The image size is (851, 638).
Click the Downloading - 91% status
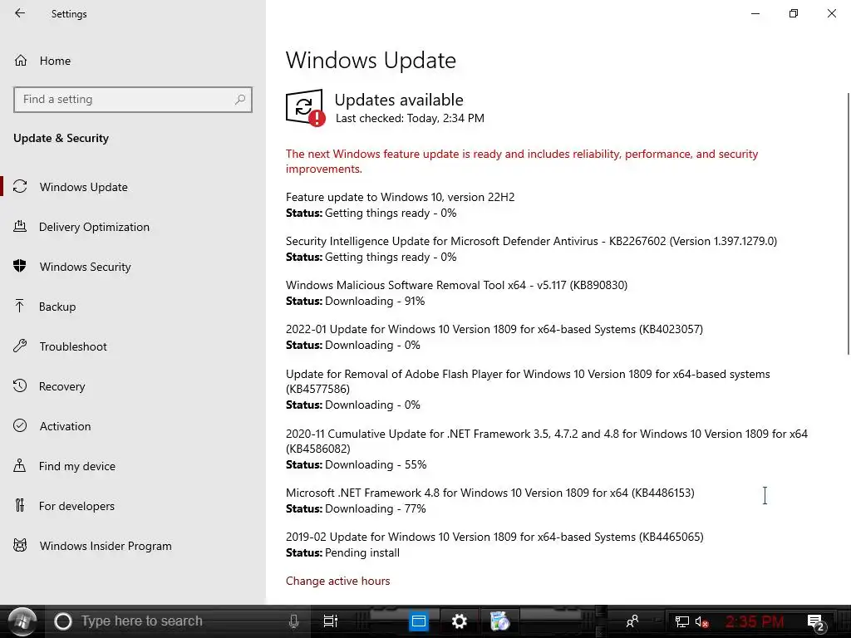[375, 301]
